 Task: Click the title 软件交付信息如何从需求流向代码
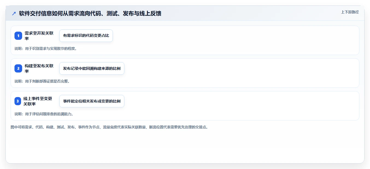point(90,13)
